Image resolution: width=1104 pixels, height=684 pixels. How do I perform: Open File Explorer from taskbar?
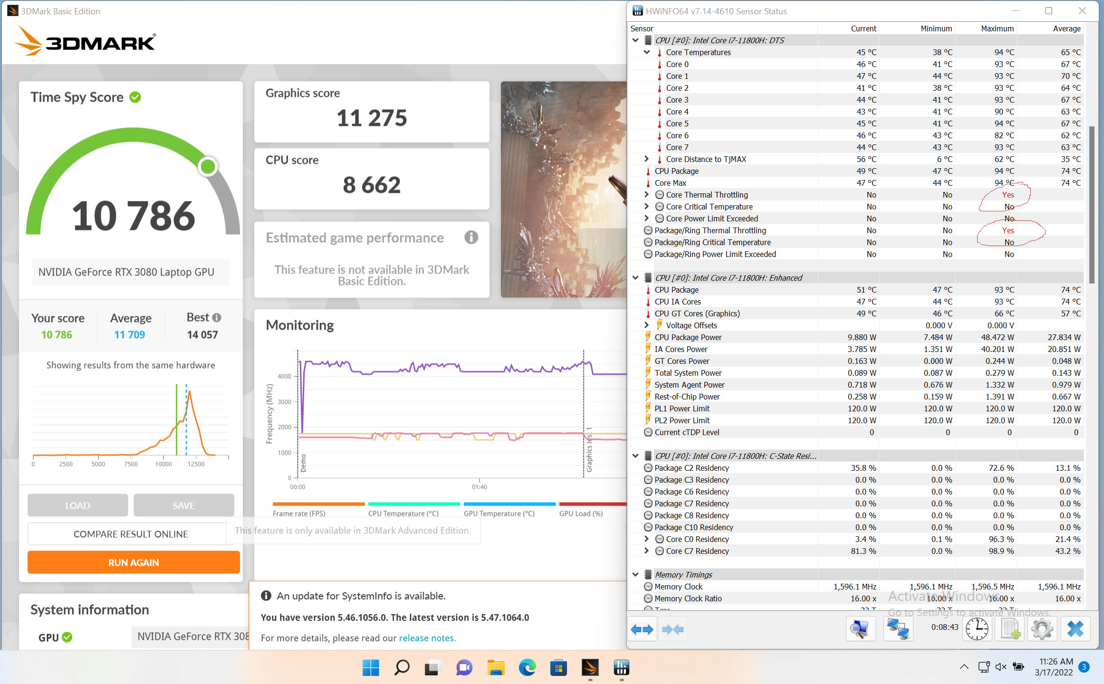tap(495, 668)
